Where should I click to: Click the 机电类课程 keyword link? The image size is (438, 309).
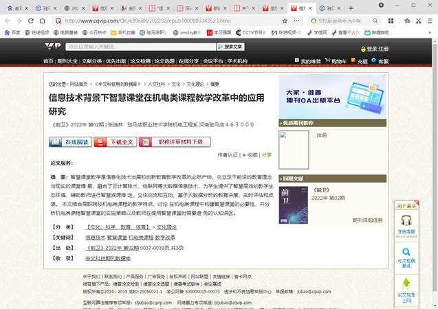tap(141, 238)
